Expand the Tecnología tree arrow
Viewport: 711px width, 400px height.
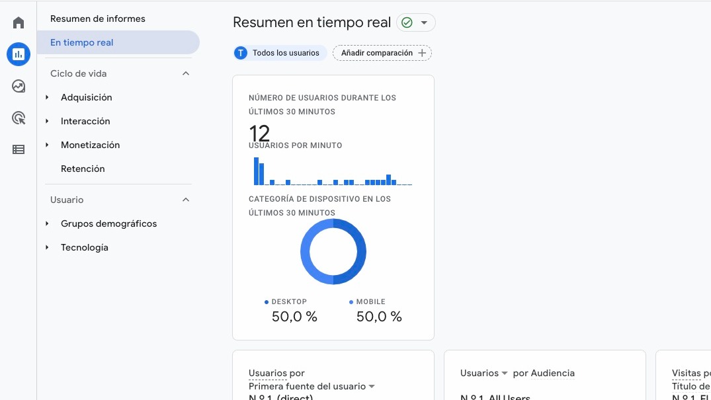tap(47, 248)
